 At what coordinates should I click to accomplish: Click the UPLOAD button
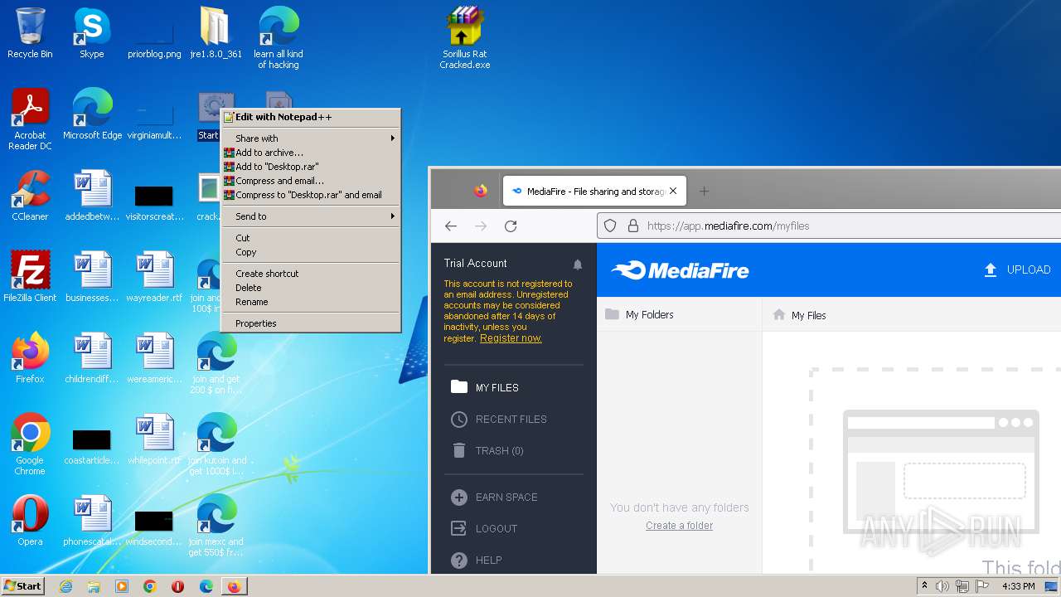point(1017,269)
